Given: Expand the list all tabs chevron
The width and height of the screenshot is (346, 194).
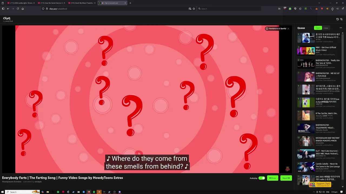Looking at the screenshot, I should tap(319, 3).
